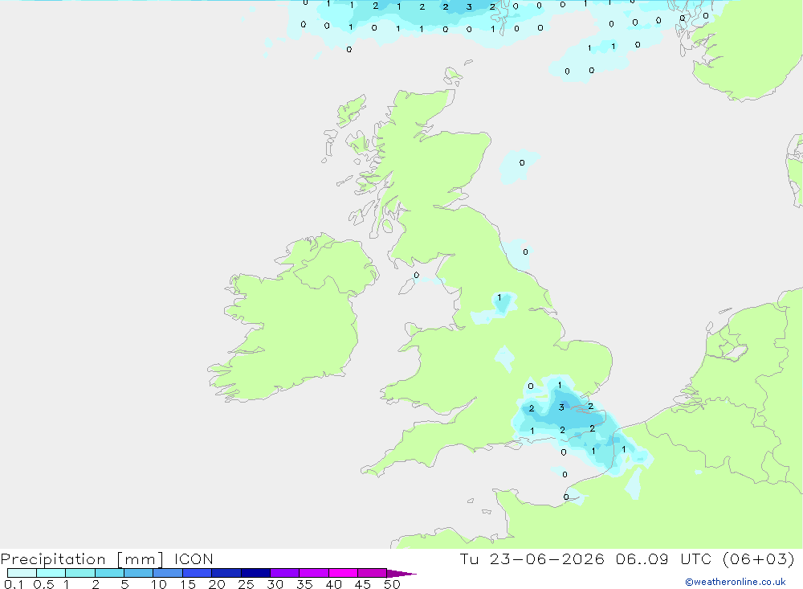Pick the 35–40 mm violet legend swatch
The height and width of the screenshot is (589, 803).
click(313, 573)
